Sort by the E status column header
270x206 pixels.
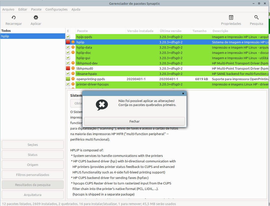[68, 31]
